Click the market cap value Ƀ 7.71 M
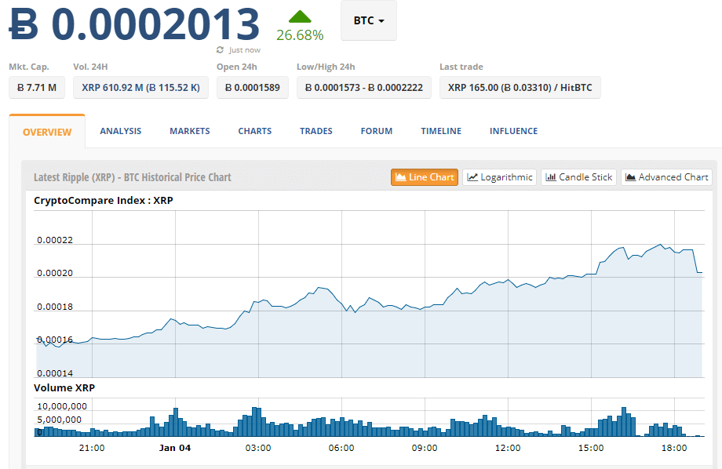Screen dimensions: 722x469 pyautogui.click(x=37, y=88)
